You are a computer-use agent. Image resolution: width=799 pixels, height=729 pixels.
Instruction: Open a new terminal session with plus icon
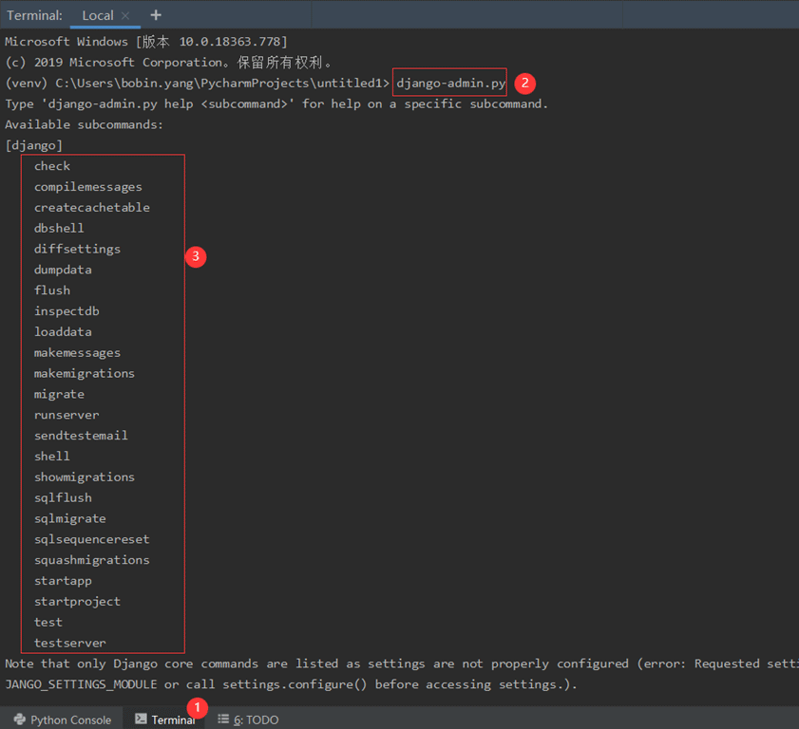click(156, 15)
